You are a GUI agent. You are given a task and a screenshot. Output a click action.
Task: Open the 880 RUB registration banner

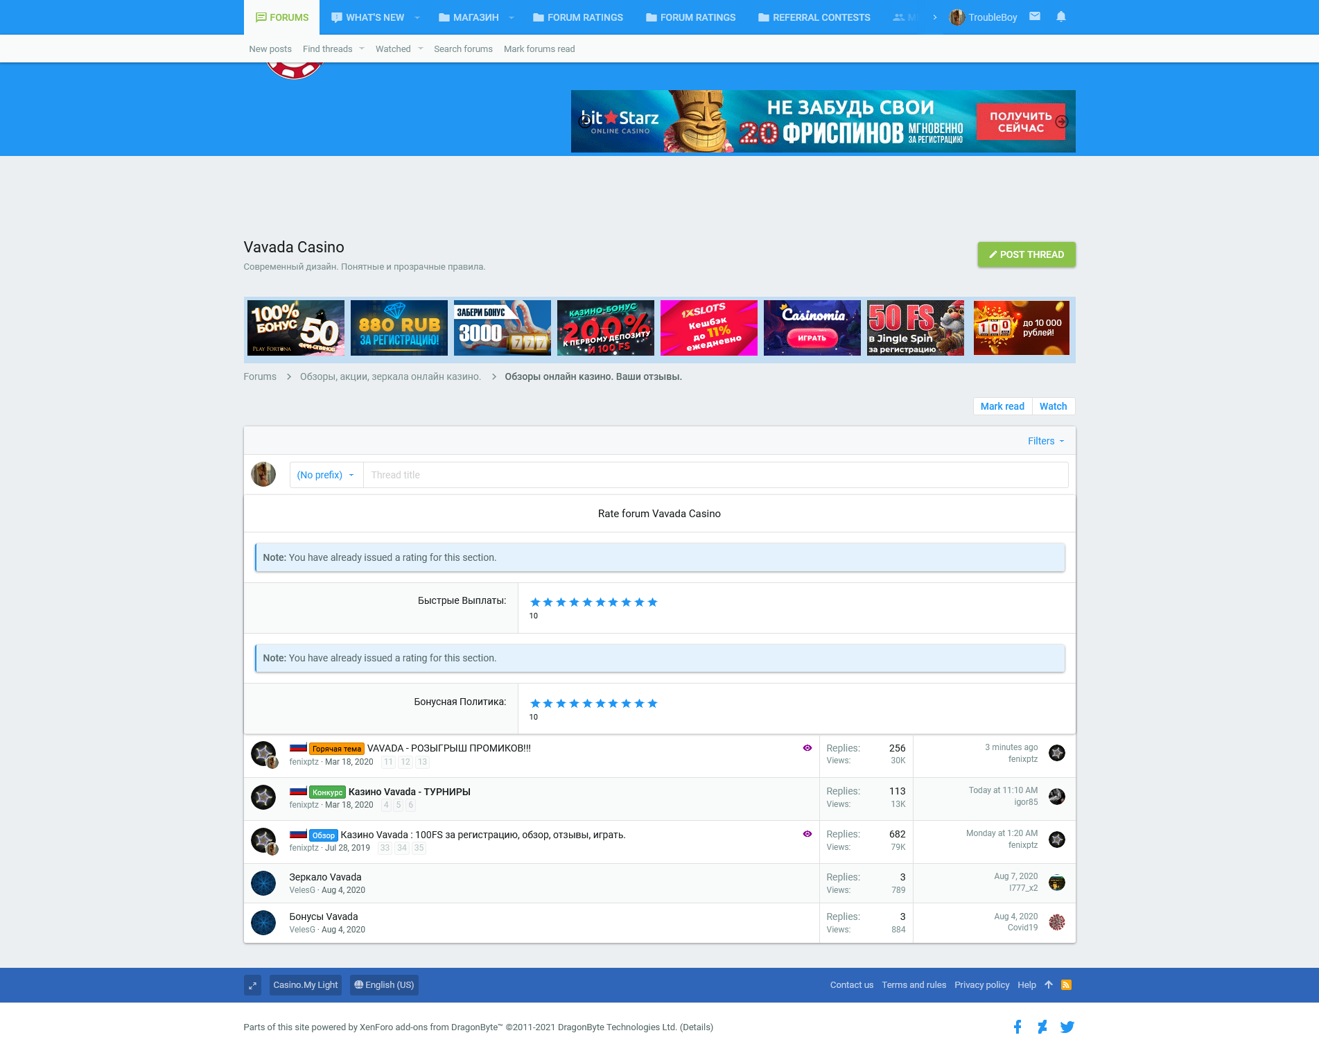click(399, 328)
